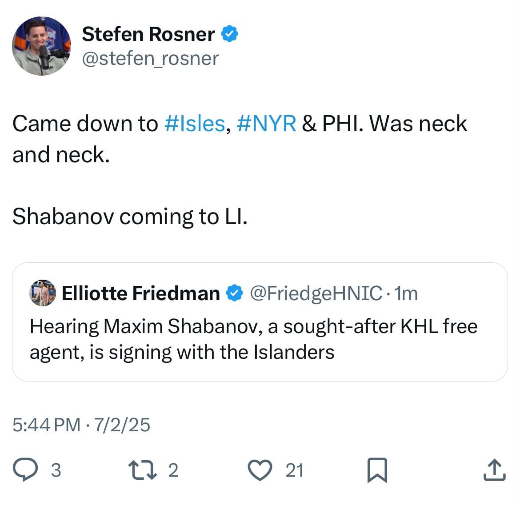Click the Stefen Rosner display name
This screenshot has width=520, height=506.
tap(148, 34)
